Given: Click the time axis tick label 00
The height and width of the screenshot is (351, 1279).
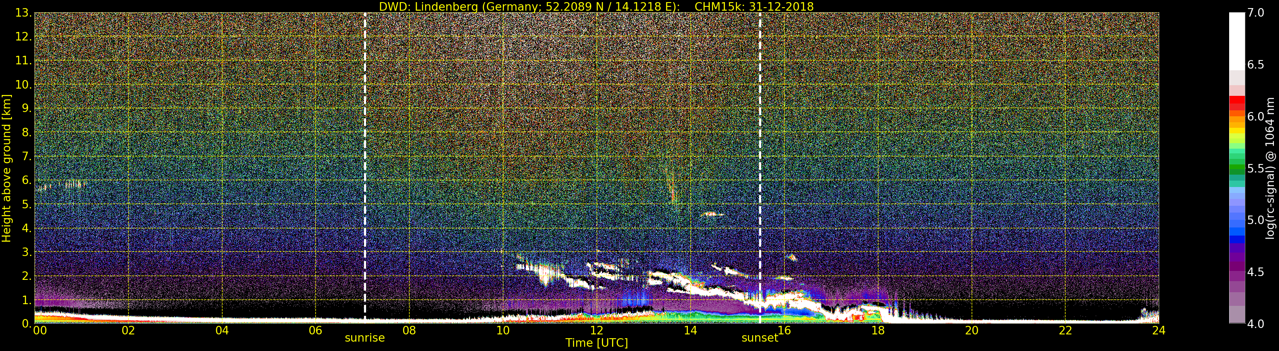Looking at the screenshot, I should (40, 330).
